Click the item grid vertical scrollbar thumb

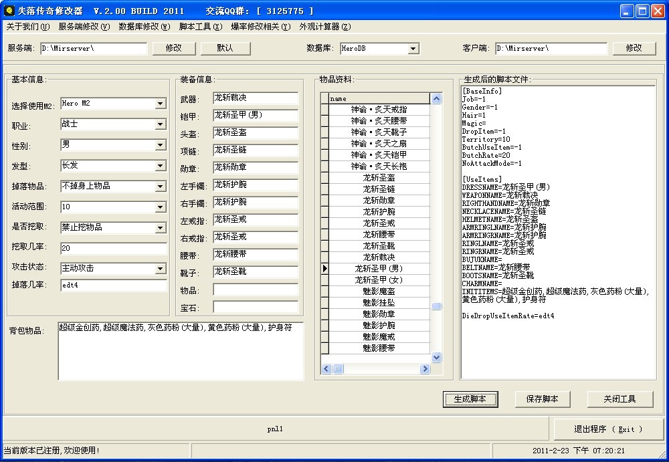[437, 307]
